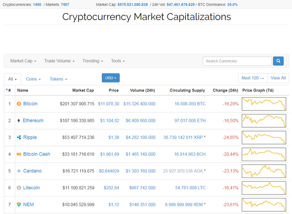Image resolution: width=292 pixels, height=214 pixels.
Task: Open Bitcoin 7d price graph thumbnail
Action: [264, 104]
